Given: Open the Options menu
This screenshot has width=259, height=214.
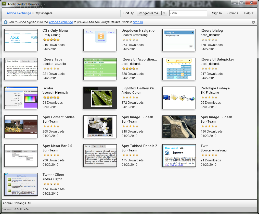Looking at the screenshot, I should (x=232, y=13).
